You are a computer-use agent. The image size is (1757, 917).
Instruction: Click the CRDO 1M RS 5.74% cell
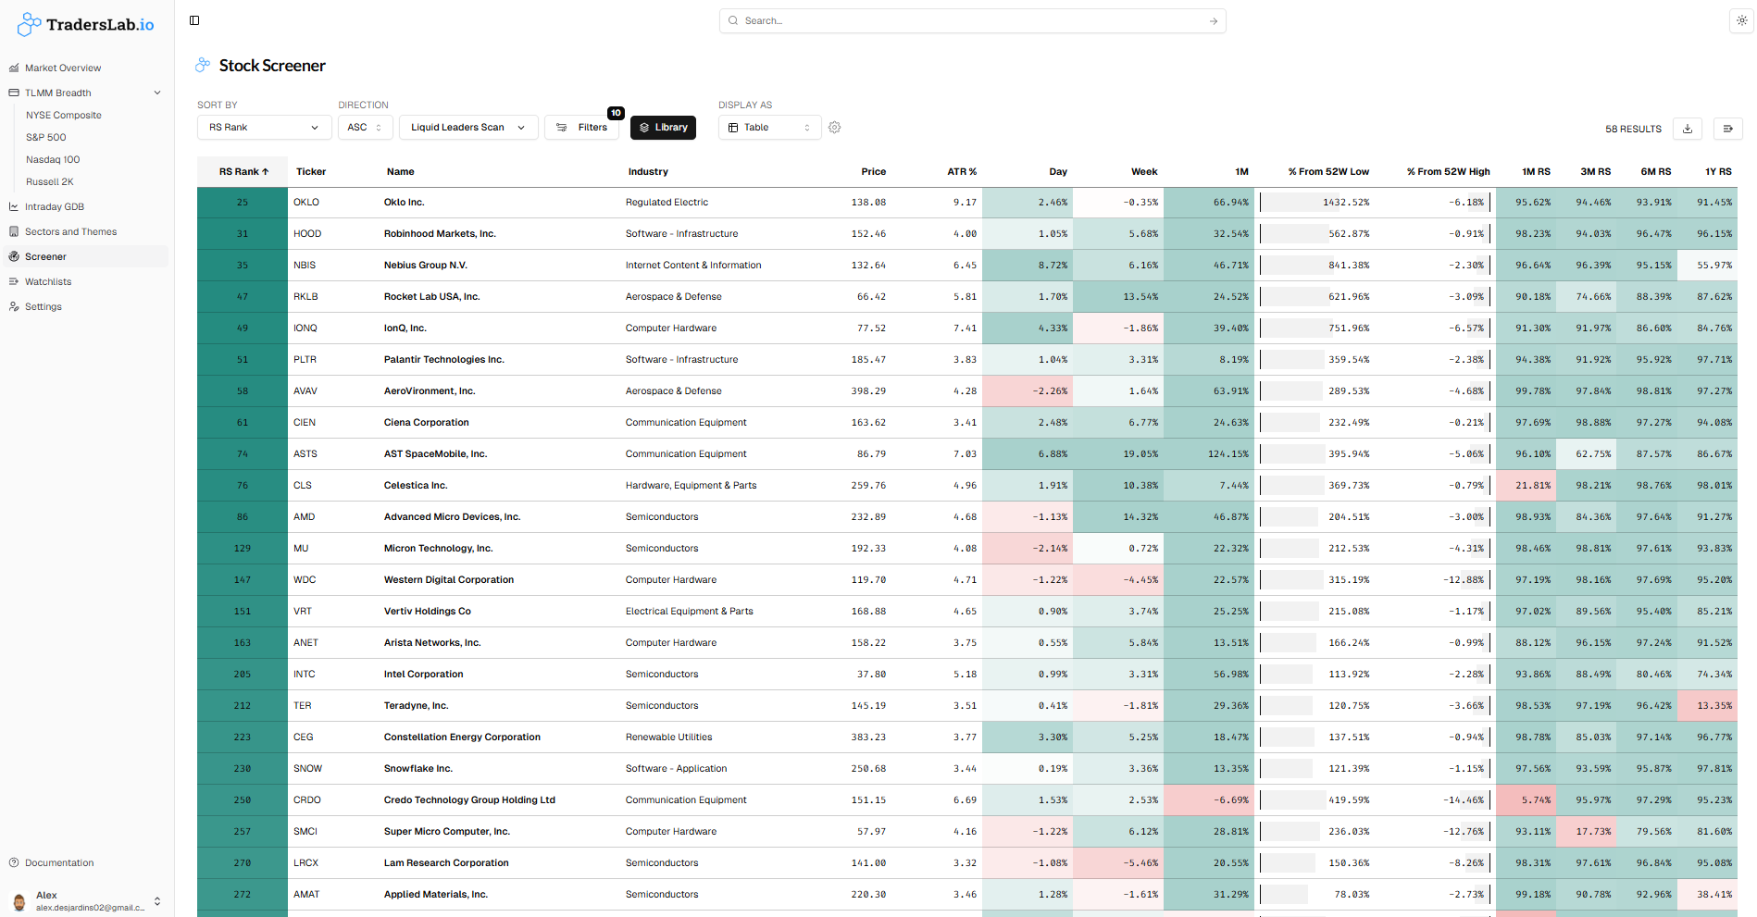pos(1526,799)
